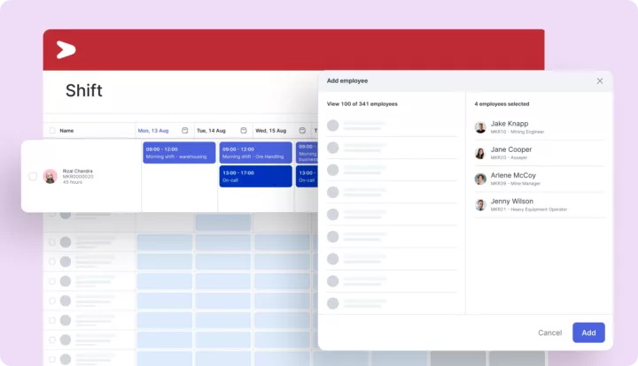Select the Tue, 14 Aug column header
The width and height of the screenshot is (638, 366).
coord(211,130)
